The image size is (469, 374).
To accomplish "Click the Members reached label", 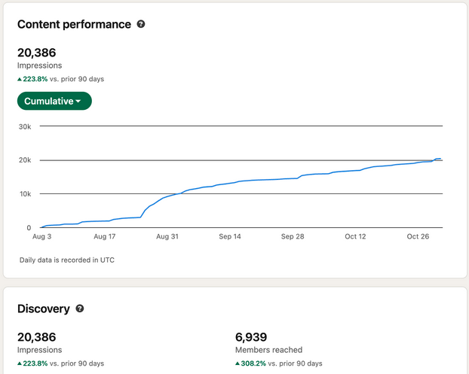I will pos(268,350).
